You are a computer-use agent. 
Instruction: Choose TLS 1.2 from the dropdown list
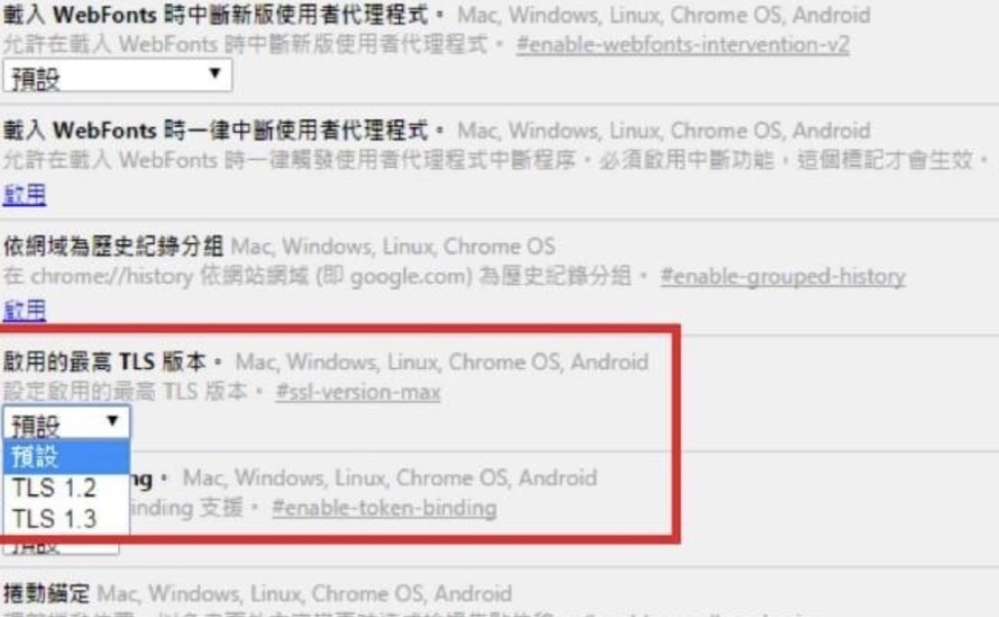pyautogui.click(x=66, y=487)
